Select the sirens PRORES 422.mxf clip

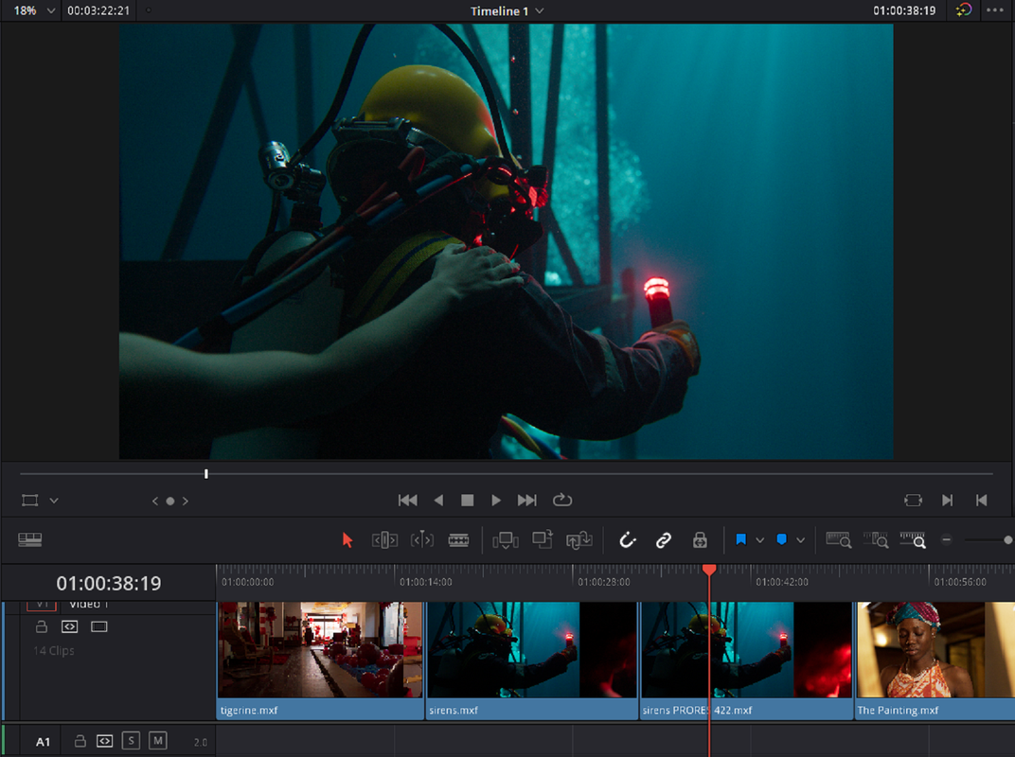746,660
